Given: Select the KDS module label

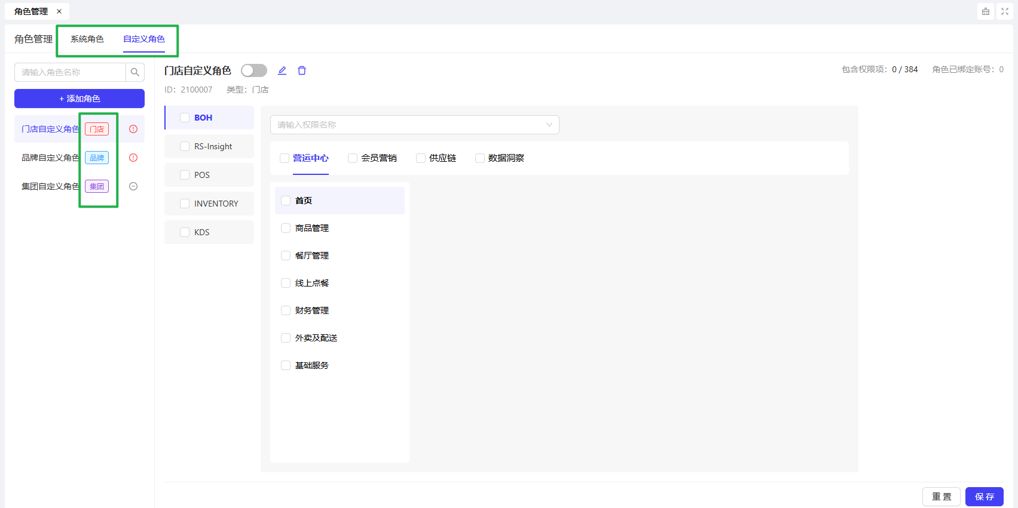Looking at the screenshot, I should [202, 232].
